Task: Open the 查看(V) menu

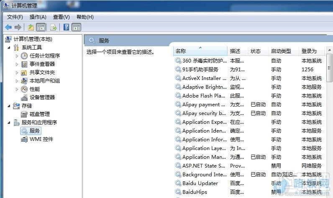Action: tap(61, 17)
